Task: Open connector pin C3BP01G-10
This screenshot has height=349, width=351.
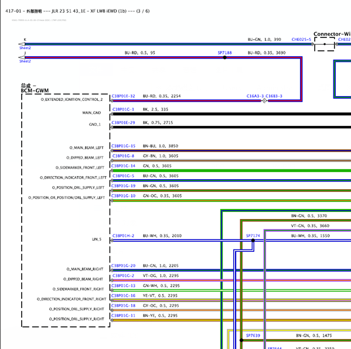Action: tap(123, 196)
